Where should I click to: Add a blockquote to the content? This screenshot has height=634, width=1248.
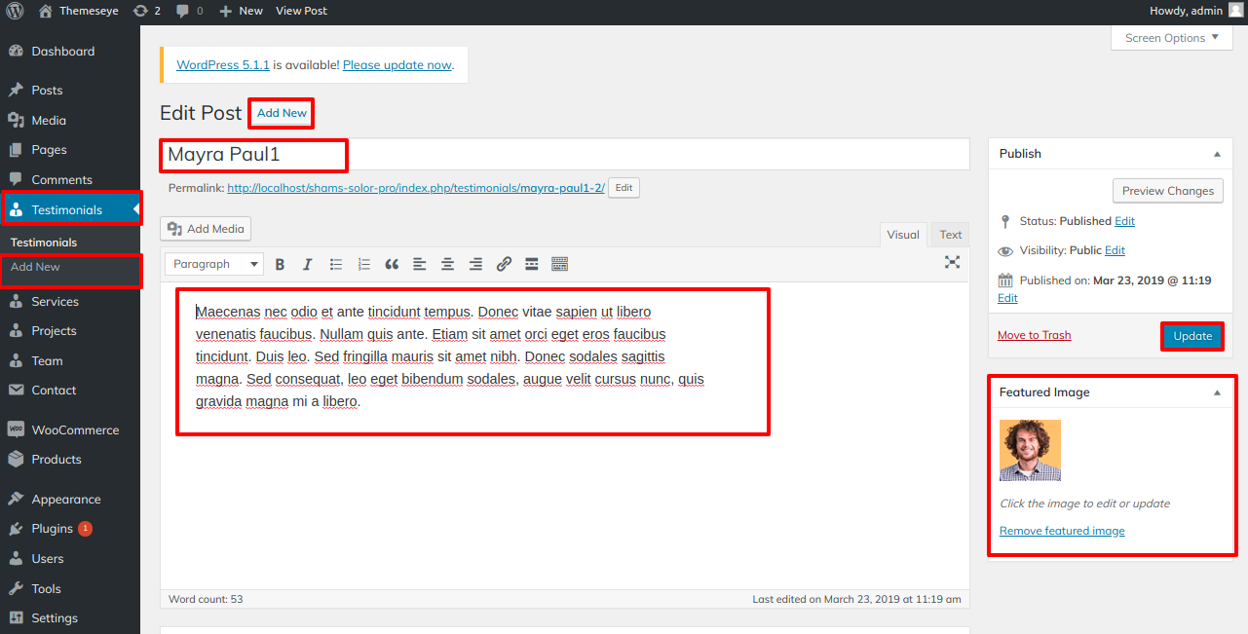point(392,264)
